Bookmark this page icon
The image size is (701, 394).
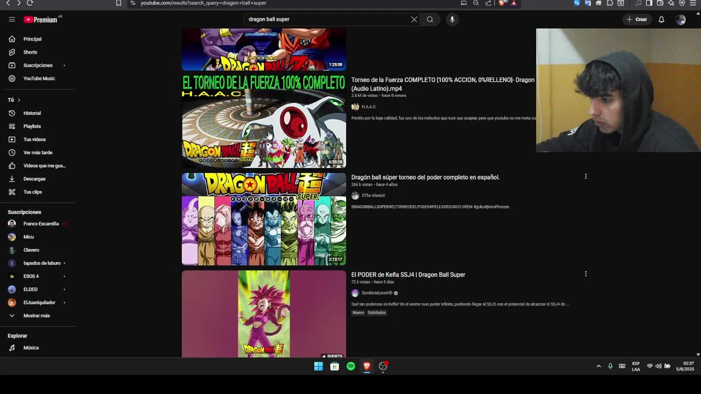coord(118,3)
